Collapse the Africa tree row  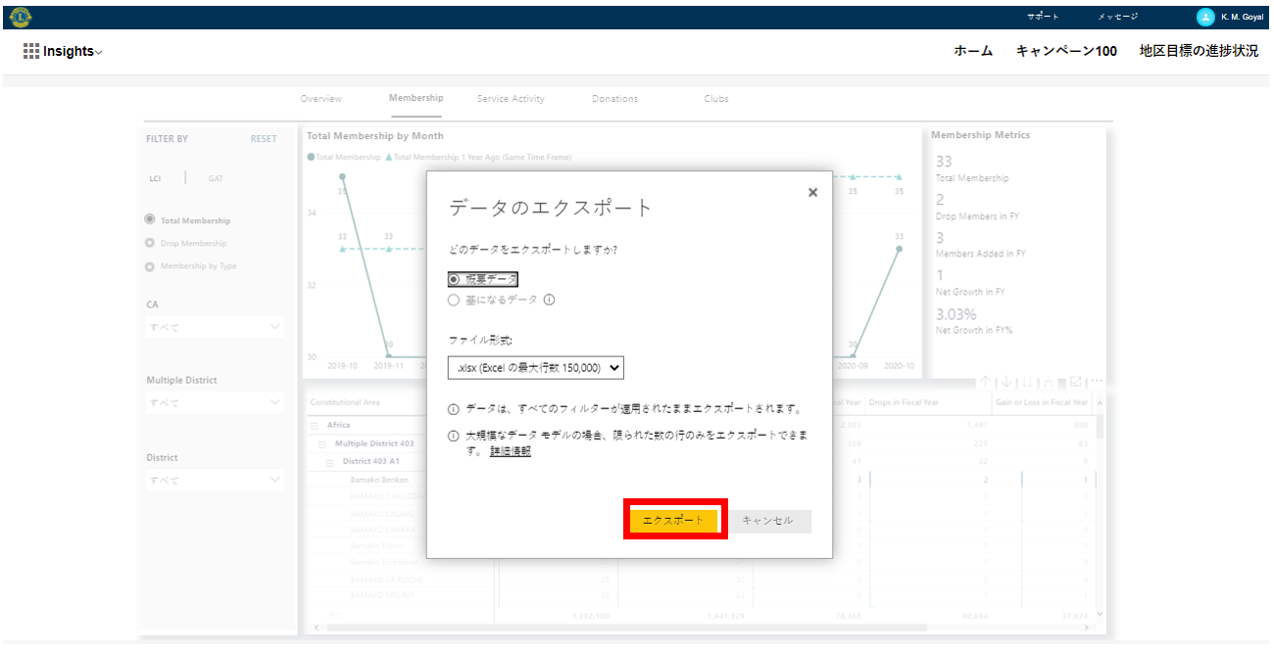point(315,426)
